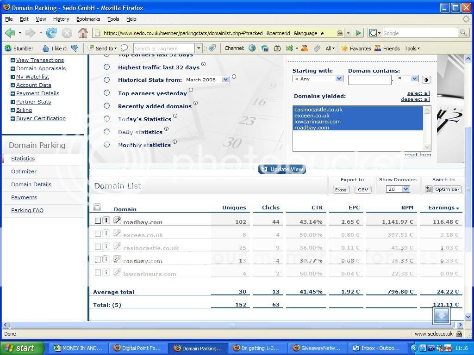The width and height of the screenshot is (474, 355).
Task: Open the Edit menu
Action: [24, 19]
